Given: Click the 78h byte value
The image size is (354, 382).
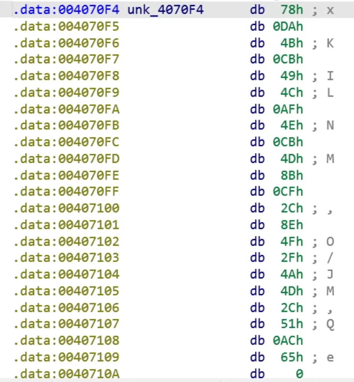Looking at the screenshot, I should 292,10.
